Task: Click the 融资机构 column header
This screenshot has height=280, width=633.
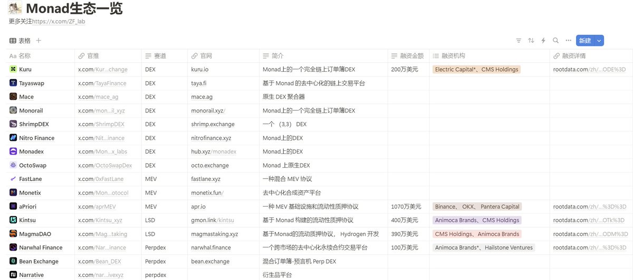Action: [489, 56]
